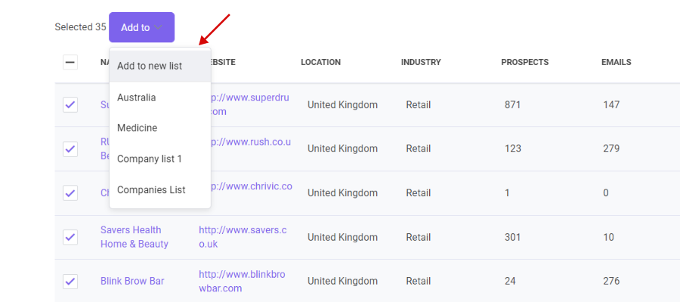Open Savers Health Home & Beauty company
Image resolution: width=680 pixels, height=302 pixels.
(134, 237)
